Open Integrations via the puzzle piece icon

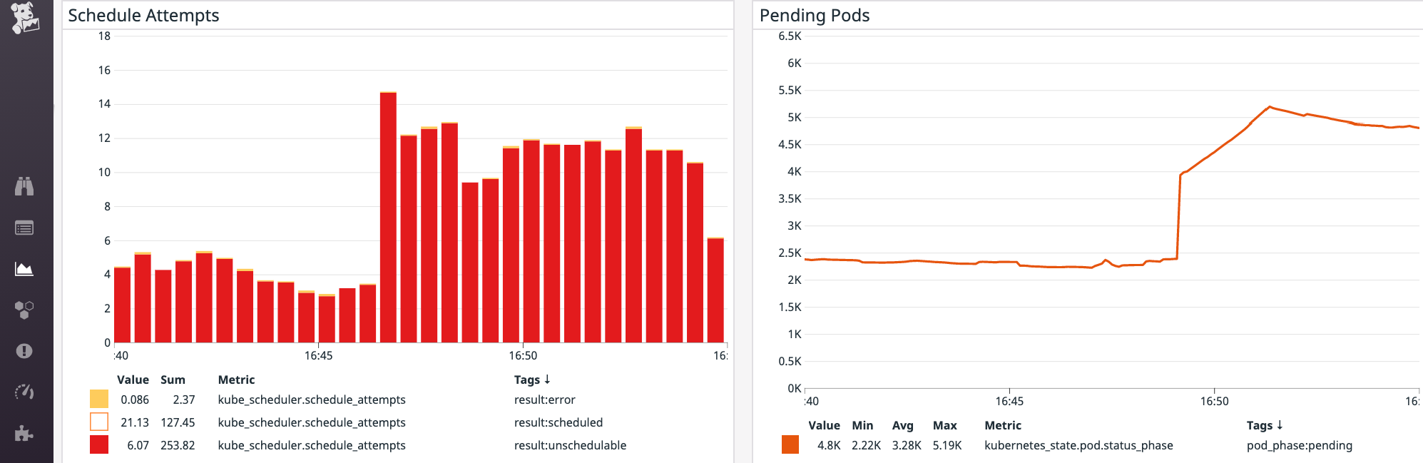click(25, 432)
